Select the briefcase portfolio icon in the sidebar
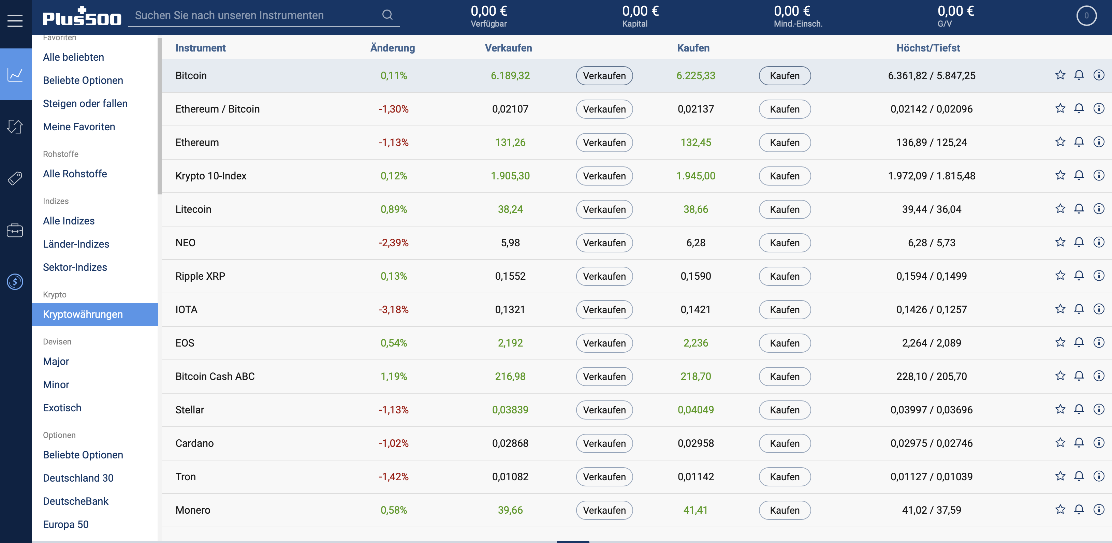 point(16,230)
